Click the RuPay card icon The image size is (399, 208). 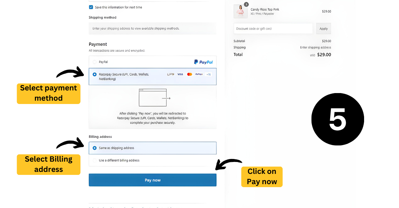click(x=199, y=74)
